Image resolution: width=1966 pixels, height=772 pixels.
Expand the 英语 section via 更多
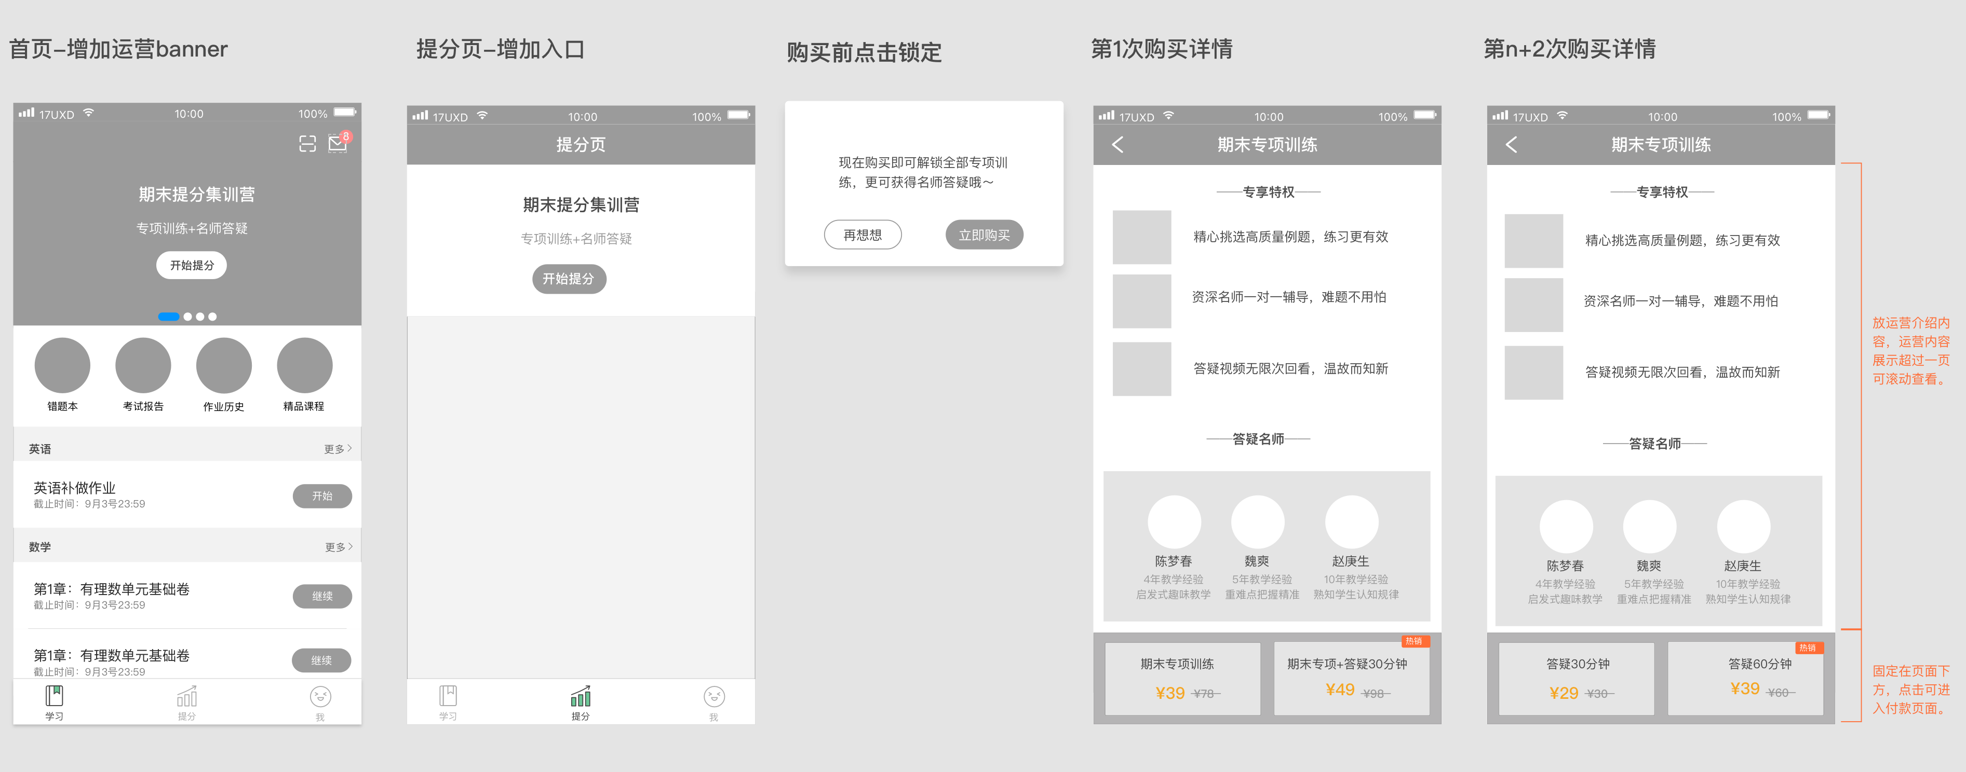point(338,448)
